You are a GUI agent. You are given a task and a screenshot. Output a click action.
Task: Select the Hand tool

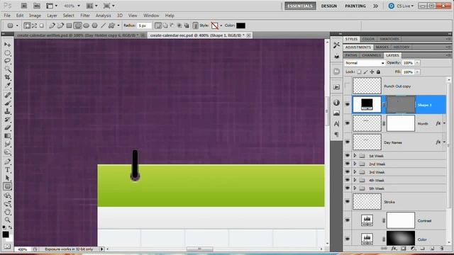tap(8, 212)
